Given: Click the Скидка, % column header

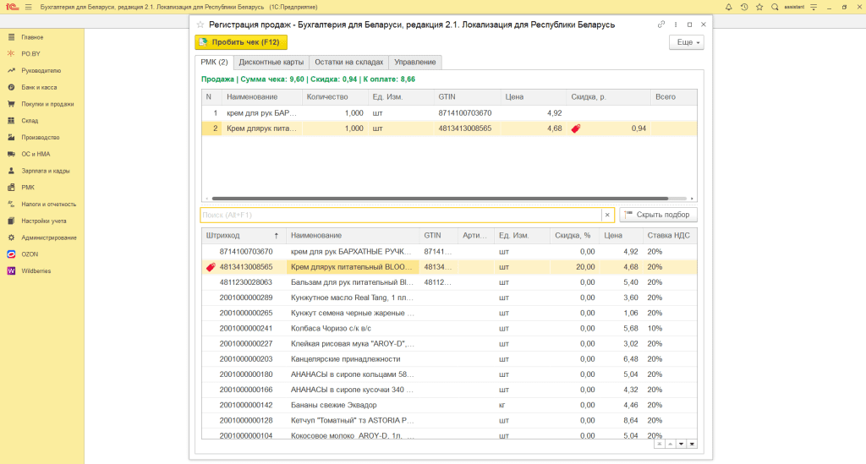Looking at the screenshot, I should [574, 235].
